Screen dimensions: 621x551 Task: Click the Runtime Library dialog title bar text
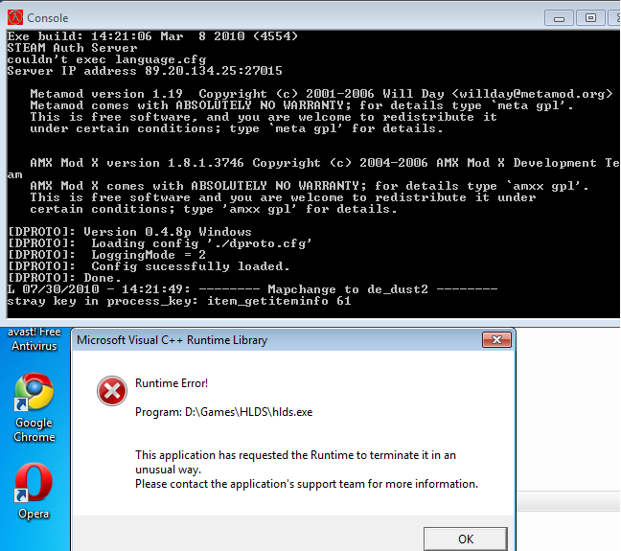pyautogui.click(x=172, y=340)
